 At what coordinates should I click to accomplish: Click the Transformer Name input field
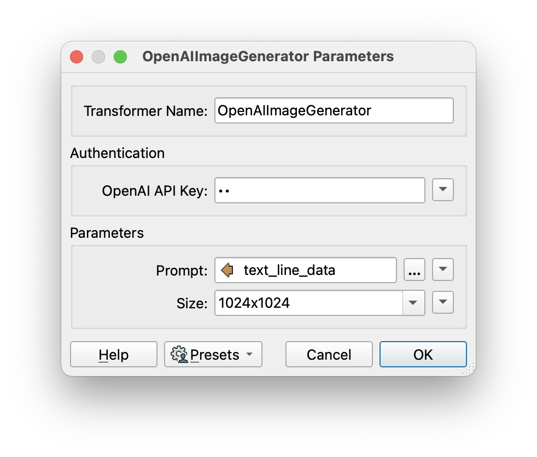point(334,110)
